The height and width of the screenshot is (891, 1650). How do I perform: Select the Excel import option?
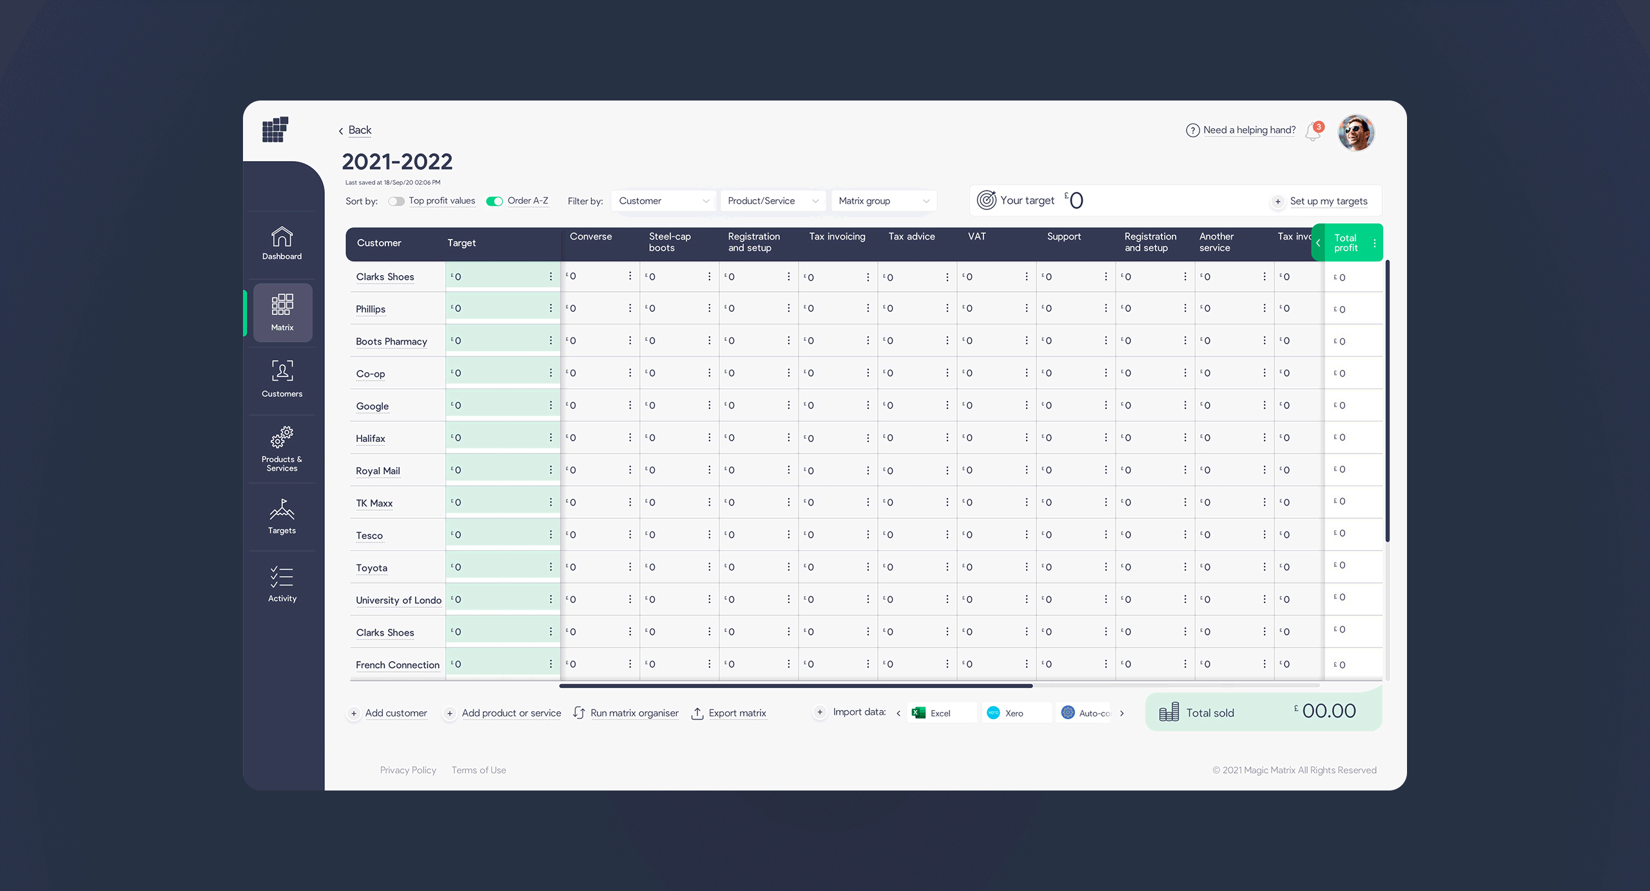click(x=940, y=713)
